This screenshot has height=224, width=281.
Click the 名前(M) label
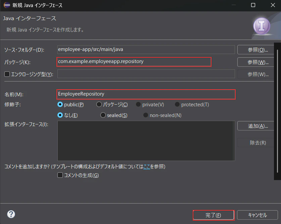[x=14, y=94]
